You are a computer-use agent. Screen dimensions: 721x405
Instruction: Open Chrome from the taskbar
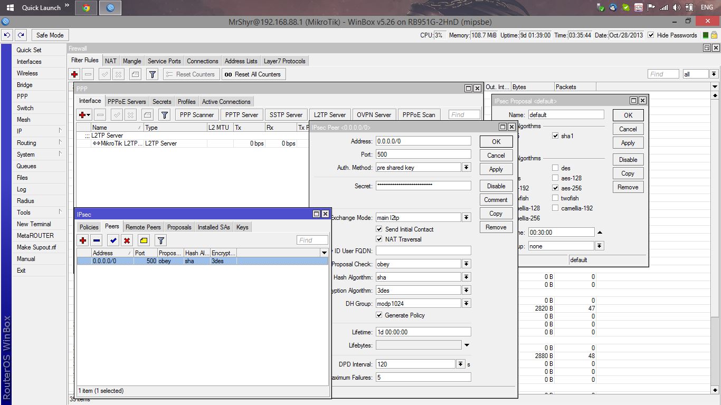coord(86,8)
